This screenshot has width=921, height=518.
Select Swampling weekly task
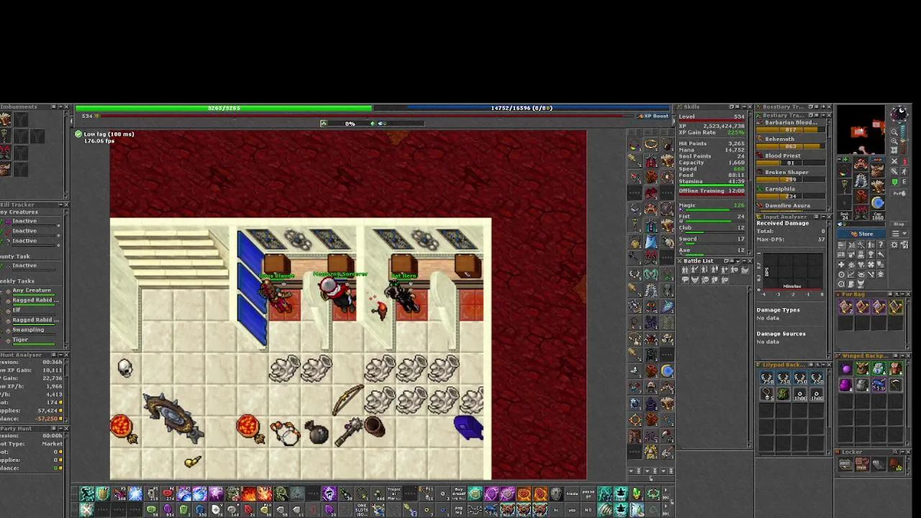30,330
